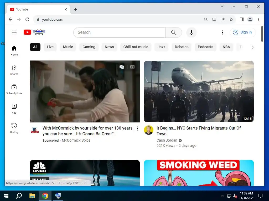Click into the YouTube Search field
This screenshot has height=201, width=269.
coord(120,32)
